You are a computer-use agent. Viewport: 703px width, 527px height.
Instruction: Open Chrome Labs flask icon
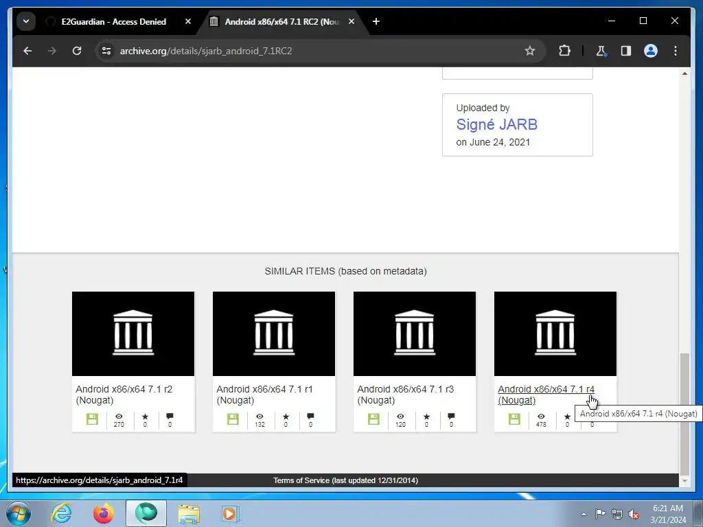point(601,51)
